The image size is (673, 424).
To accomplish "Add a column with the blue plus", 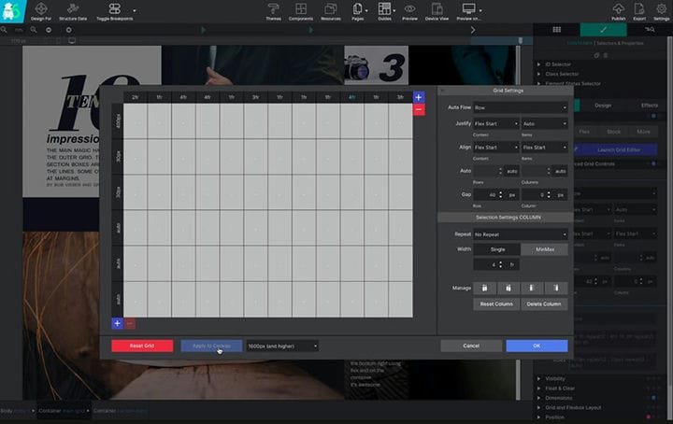I will [x=419, y=97].
